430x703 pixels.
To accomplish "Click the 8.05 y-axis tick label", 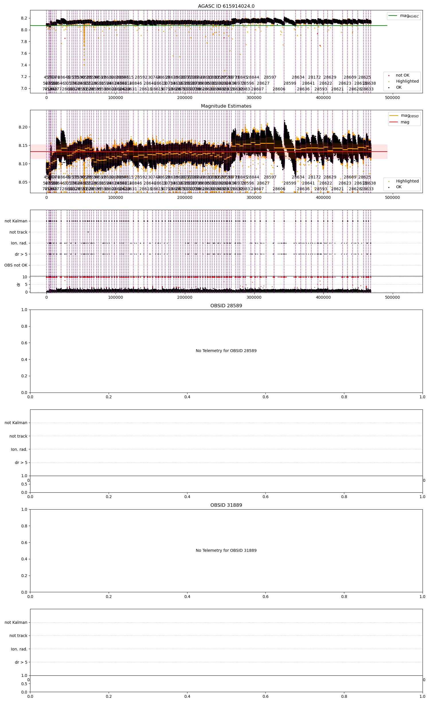I will coord(23,182).
